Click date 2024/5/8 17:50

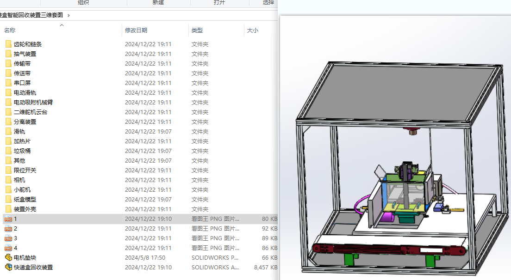(145, 257)
